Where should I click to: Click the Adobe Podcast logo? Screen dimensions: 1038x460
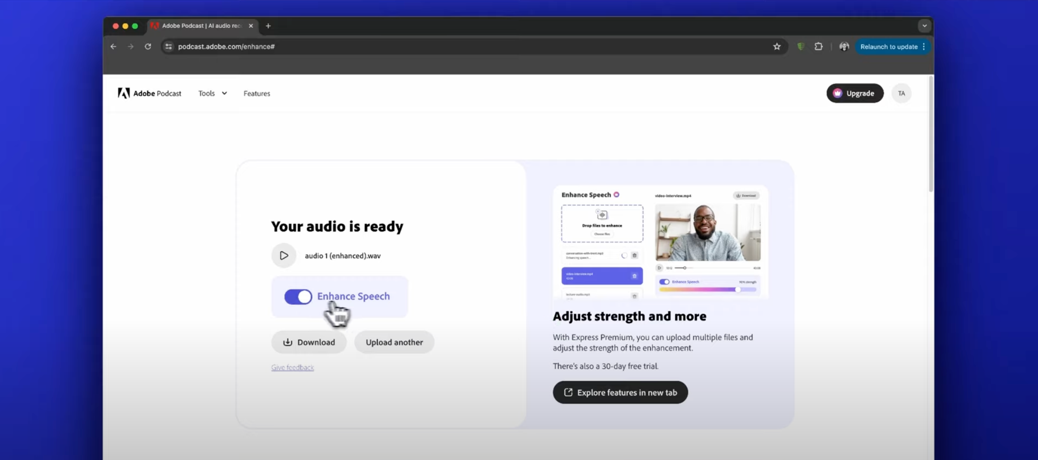click(x=150, y=93)
